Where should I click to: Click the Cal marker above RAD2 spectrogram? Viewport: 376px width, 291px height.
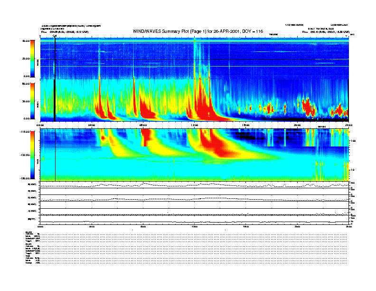tap(55, 36)
